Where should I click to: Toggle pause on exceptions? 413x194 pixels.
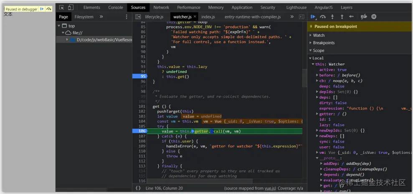[x=374, y=17]
